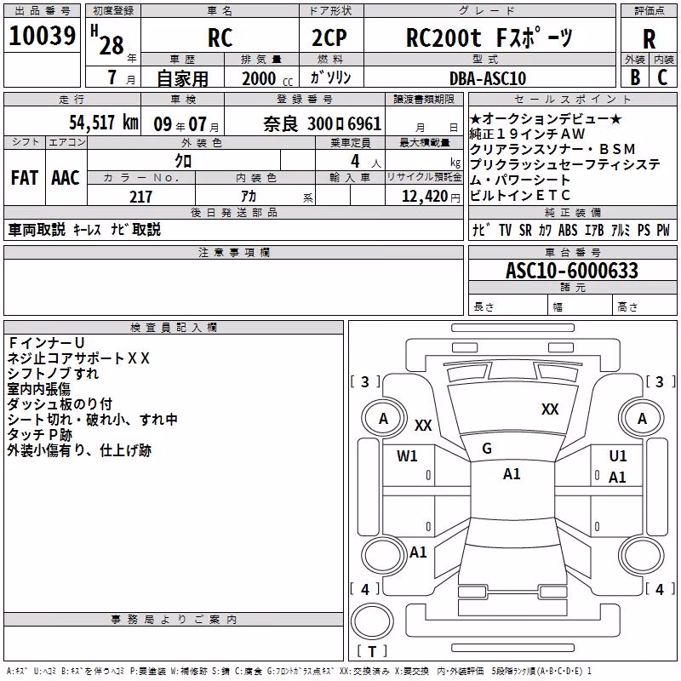Image resolution: width=681 pixels, height=681 pixels.
Task: Select the grade RC200t Fスポーツ
Action: point(489,37)
